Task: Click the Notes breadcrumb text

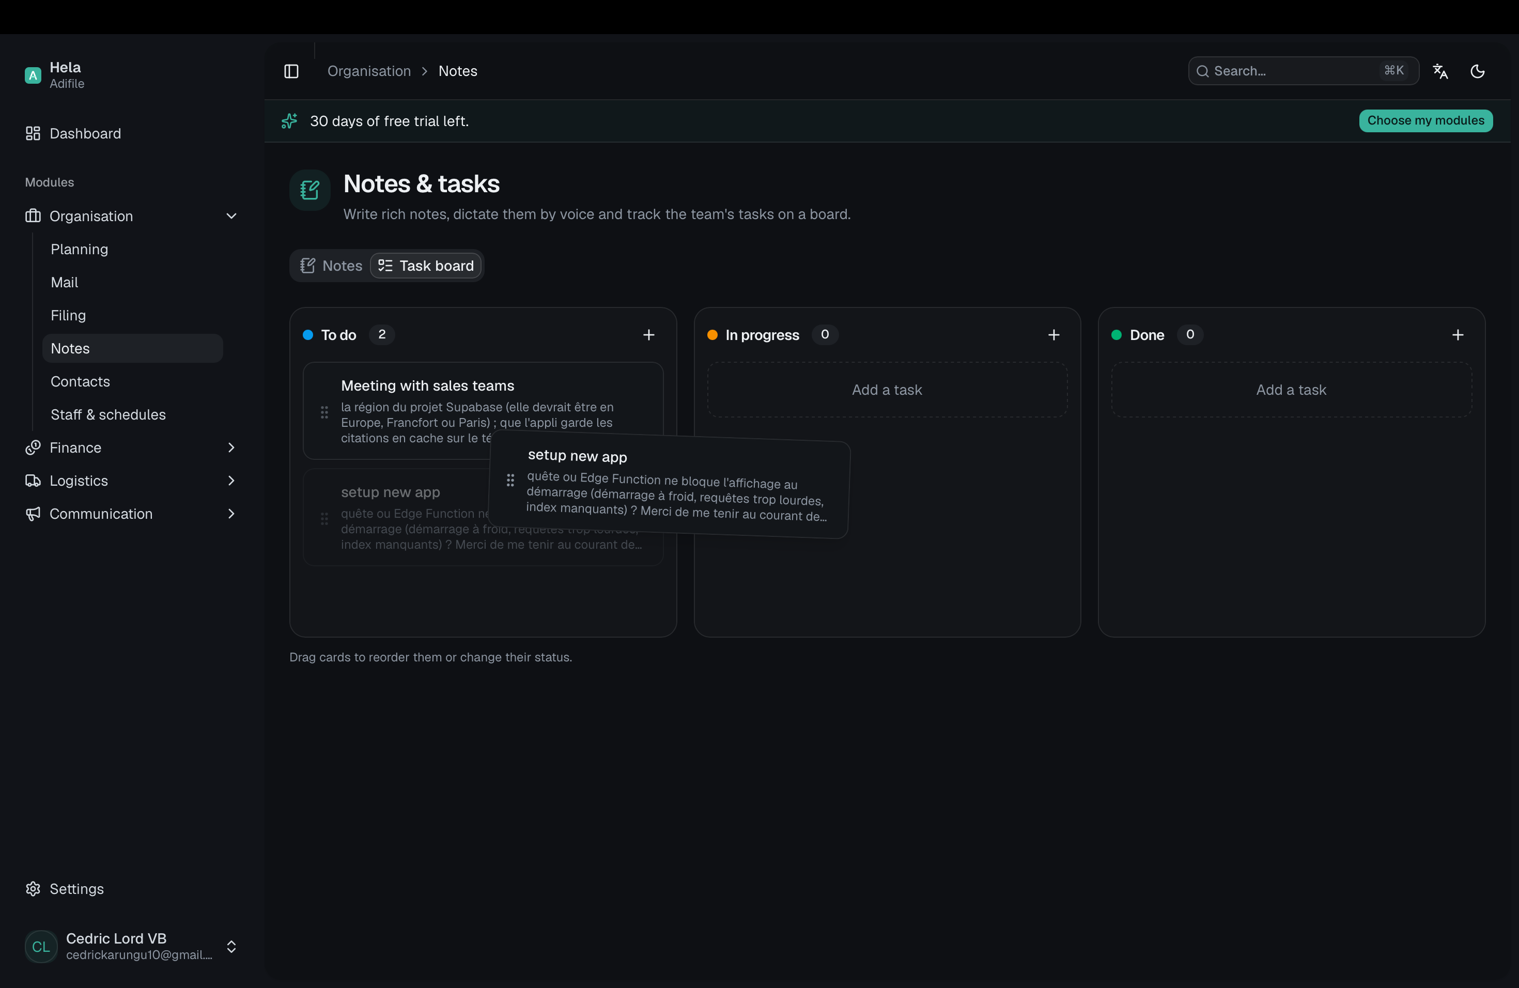Action: pos(458,71)
